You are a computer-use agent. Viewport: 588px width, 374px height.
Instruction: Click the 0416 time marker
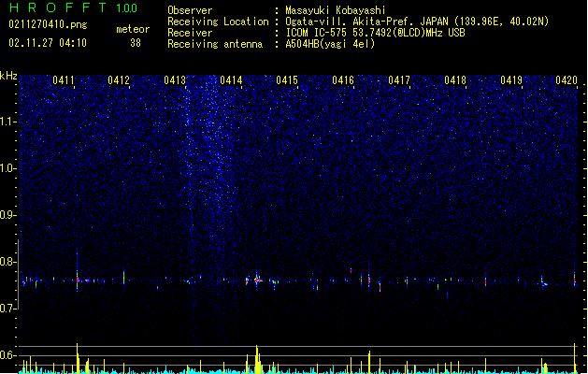coord(343,80)
